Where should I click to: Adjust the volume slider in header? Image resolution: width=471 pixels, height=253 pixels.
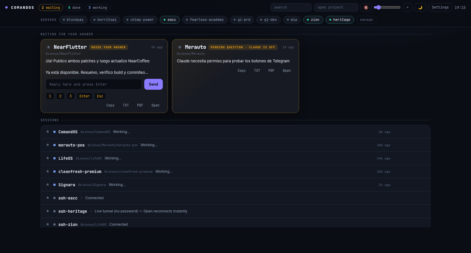387,7
